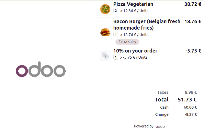The height and width of the screenshot is (130, 203).
Task: Click the Extra spicy note tag
Action: pyautogui.click(x=127, y=42)
